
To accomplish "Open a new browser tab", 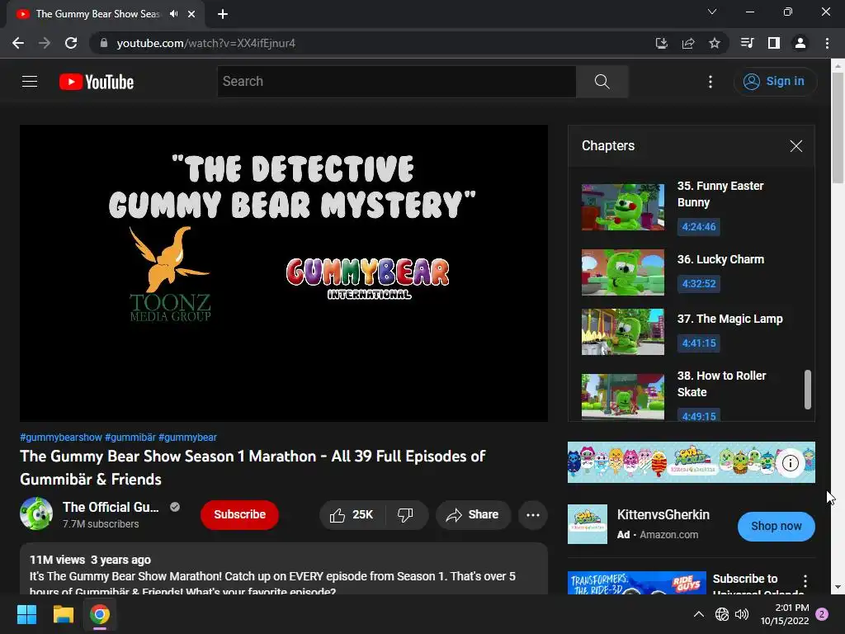I will tap(223, 14).
